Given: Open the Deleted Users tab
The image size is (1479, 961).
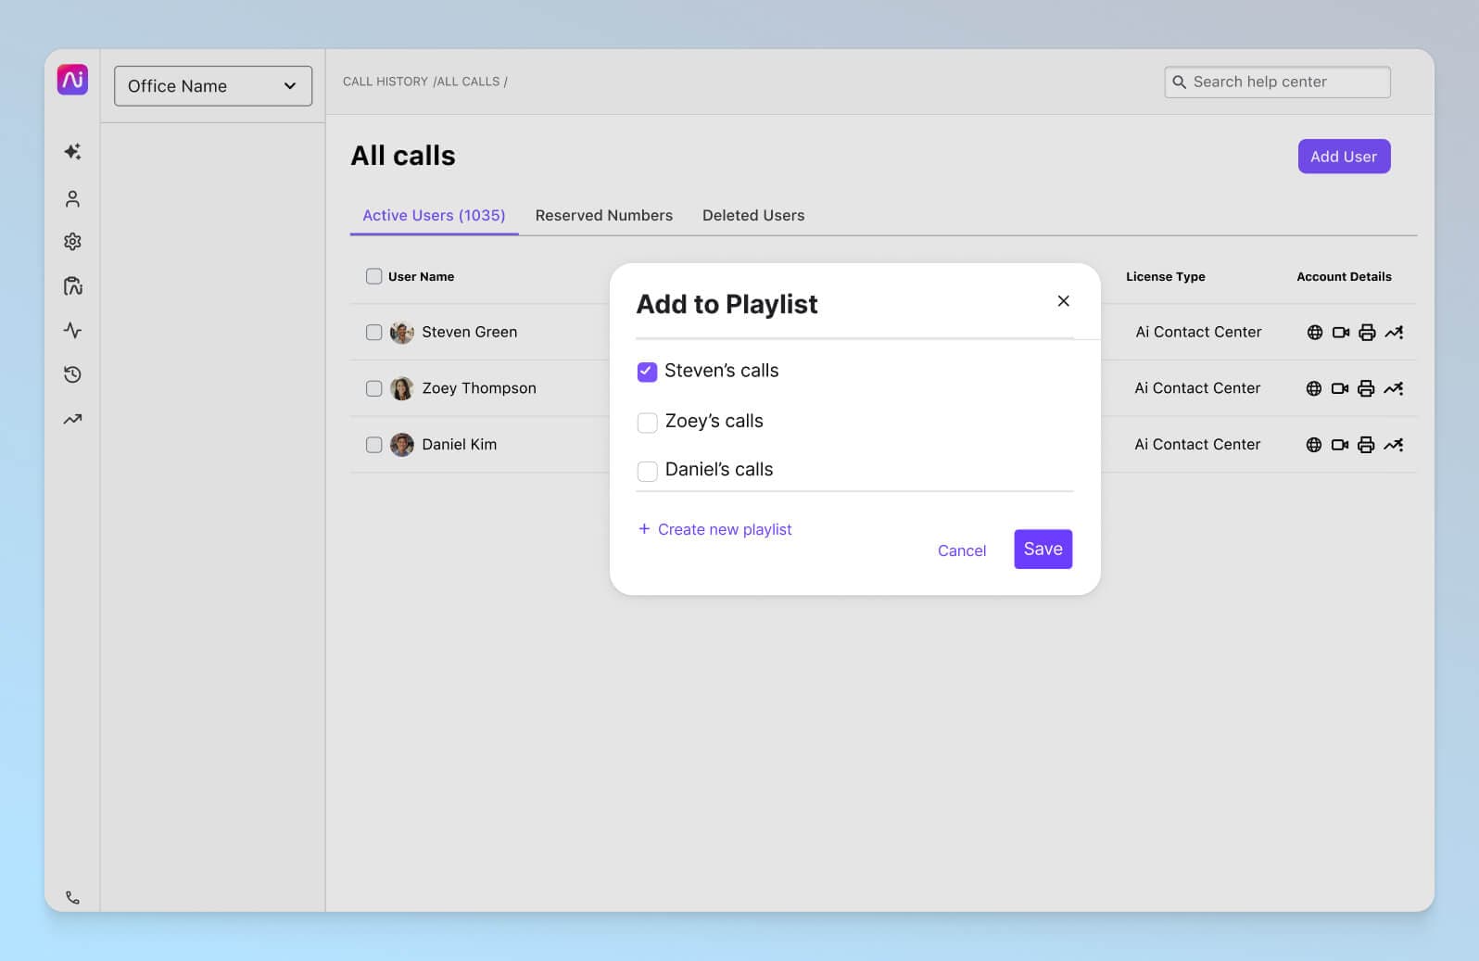Looking at the screenshot, I should (x=752, y=215).
